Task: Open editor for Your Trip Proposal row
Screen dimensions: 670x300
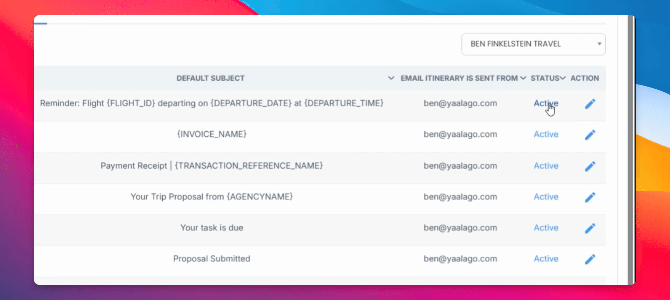Action: click(x=590, y=197)
